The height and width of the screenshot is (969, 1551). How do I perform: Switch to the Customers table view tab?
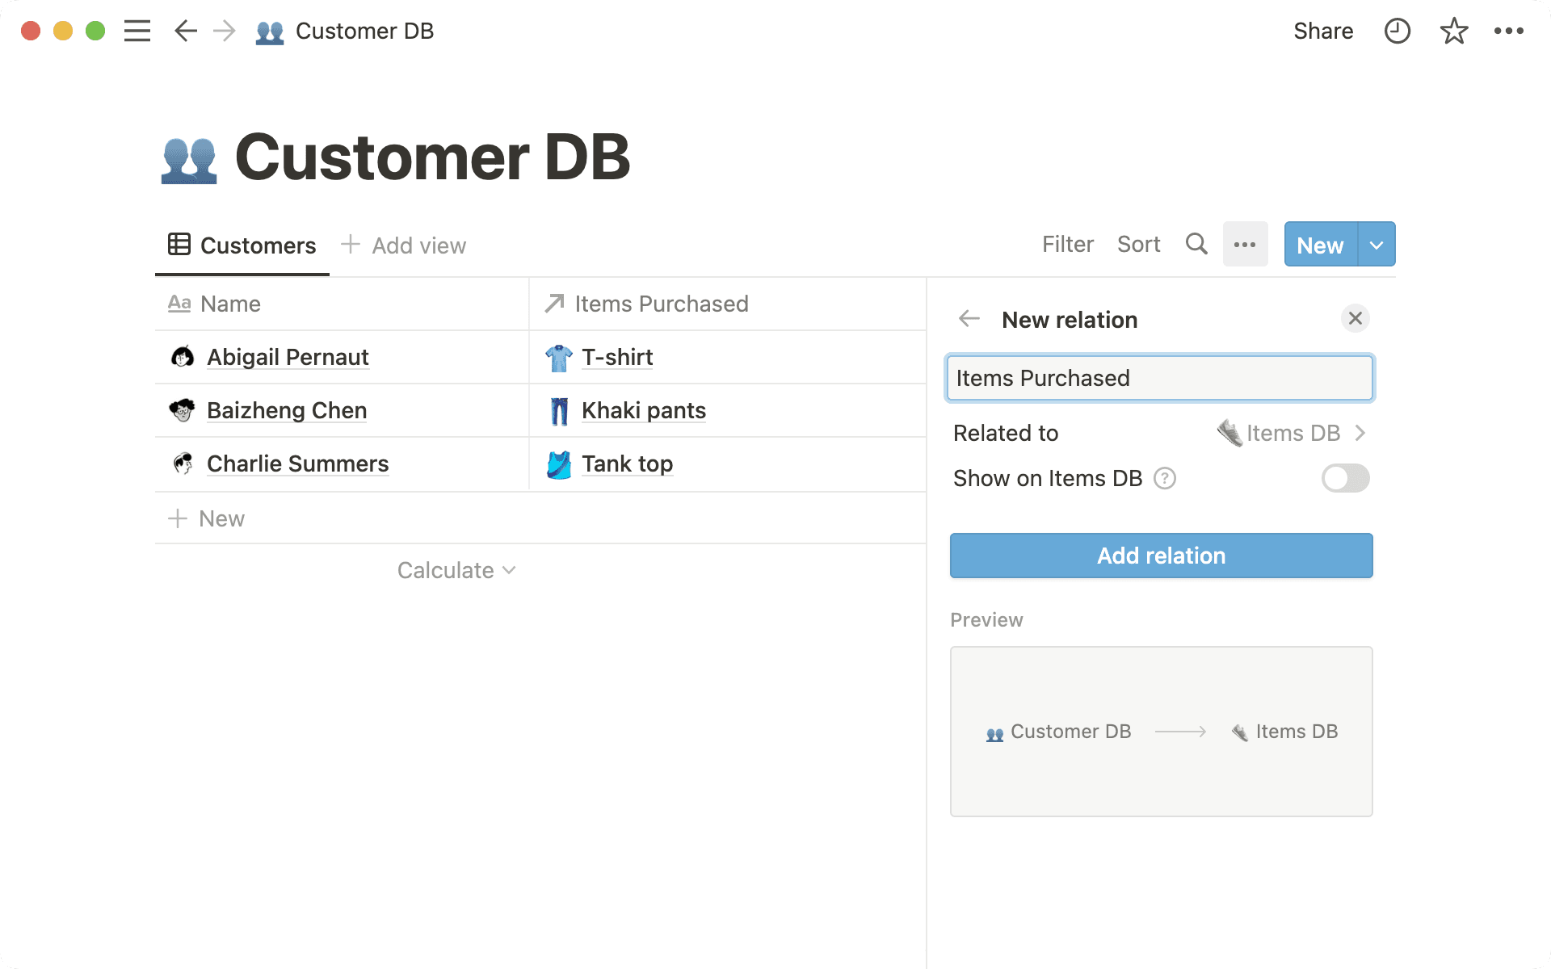pos(242,245)
